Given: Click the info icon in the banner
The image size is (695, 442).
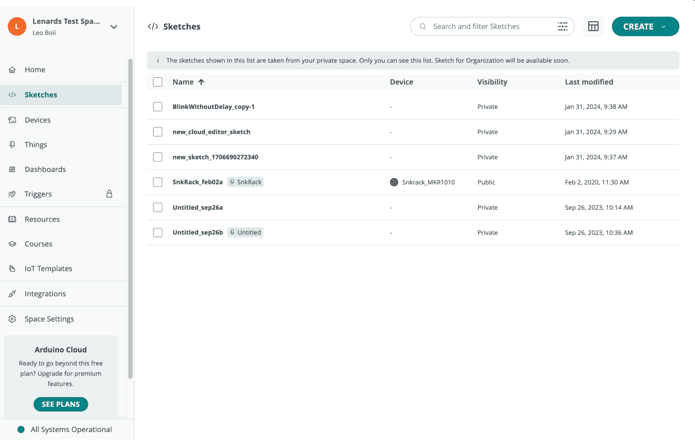Looking at the screenshot, I should point(158,61).
